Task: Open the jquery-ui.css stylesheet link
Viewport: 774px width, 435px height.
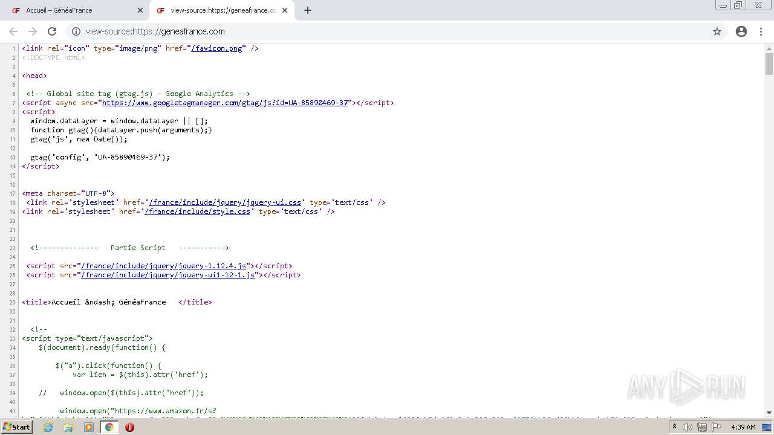Action: pos(224,202)
